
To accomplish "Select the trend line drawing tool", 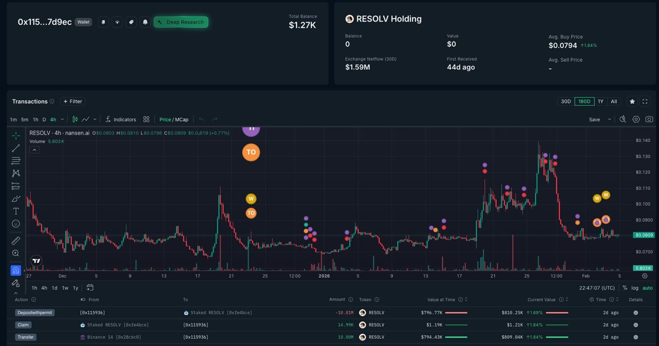I will click(x=16, y=148).
